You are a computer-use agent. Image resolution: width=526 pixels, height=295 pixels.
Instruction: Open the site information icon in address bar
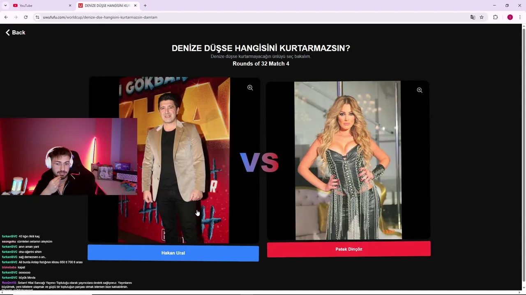click(37, 17)
